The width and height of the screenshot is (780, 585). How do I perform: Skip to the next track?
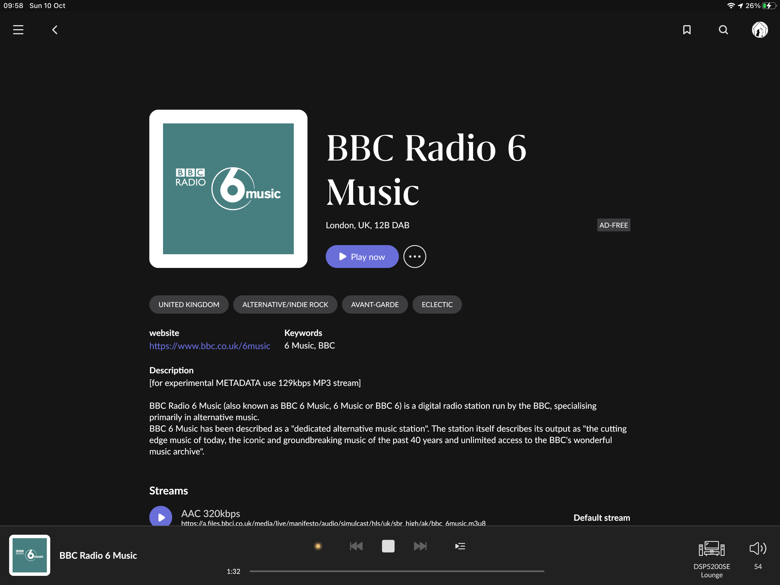point(420,546)
